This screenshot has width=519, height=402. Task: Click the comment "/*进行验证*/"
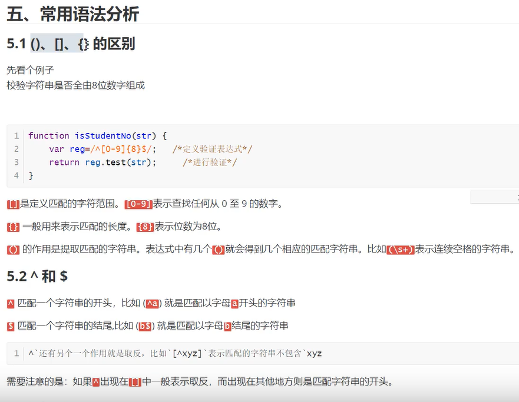click(x=210, y=162)
